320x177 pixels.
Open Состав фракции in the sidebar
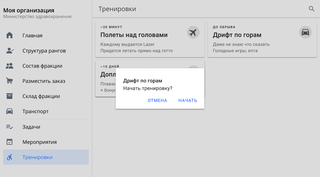coord(42,66)
